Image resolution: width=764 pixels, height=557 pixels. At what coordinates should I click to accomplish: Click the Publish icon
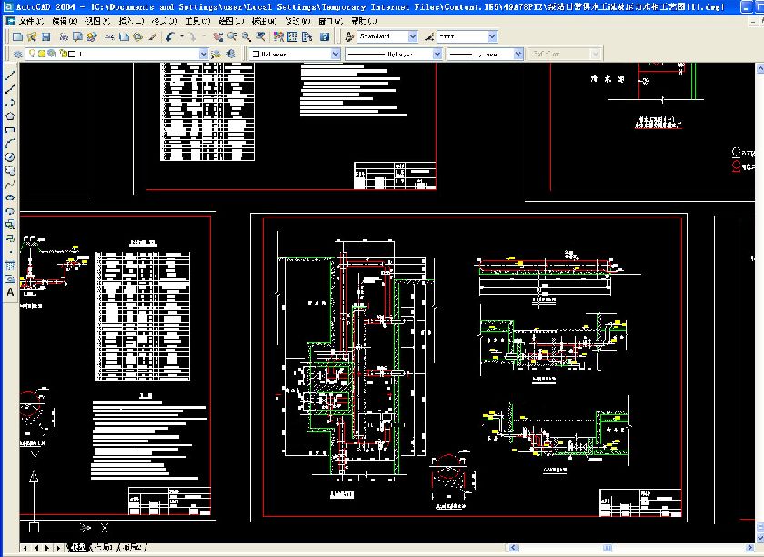(x=91, y=36)
